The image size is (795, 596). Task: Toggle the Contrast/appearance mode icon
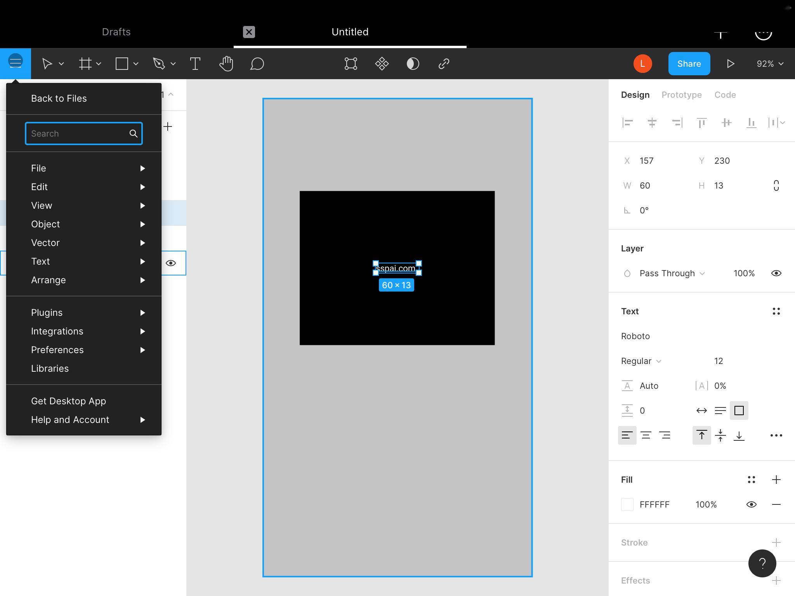(x=412, y=63)
